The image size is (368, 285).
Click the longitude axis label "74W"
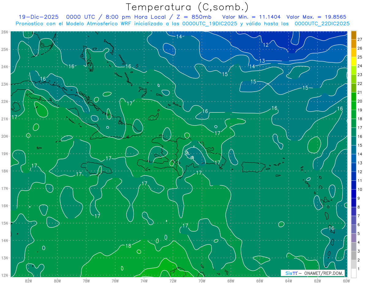pyautogui.click(x=144, y=281)
